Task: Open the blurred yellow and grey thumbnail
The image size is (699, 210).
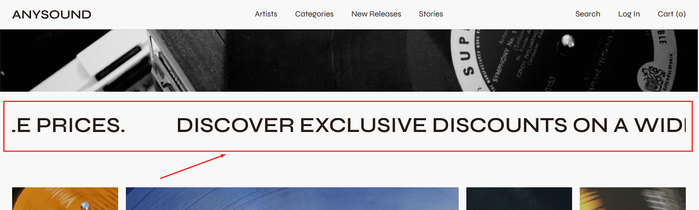Action: pos(633,199)
